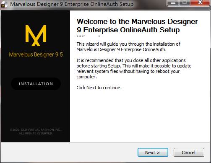Viewport: 211px width, 163px height.
Task: Click the 'Click Next to continue.' text
Action: pos(99,88)
